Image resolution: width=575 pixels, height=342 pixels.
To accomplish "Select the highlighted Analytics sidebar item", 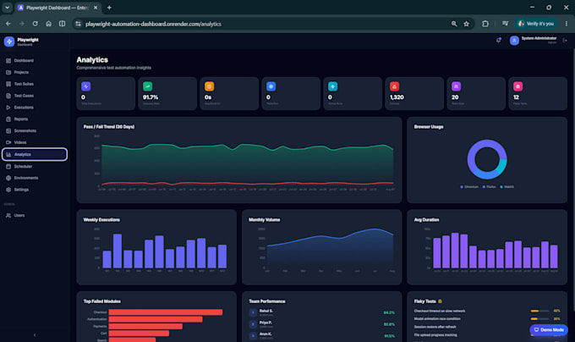I will 35,154.
